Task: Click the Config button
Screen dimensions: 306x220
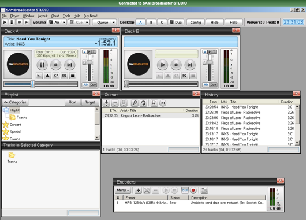Action: click(196, 23)
